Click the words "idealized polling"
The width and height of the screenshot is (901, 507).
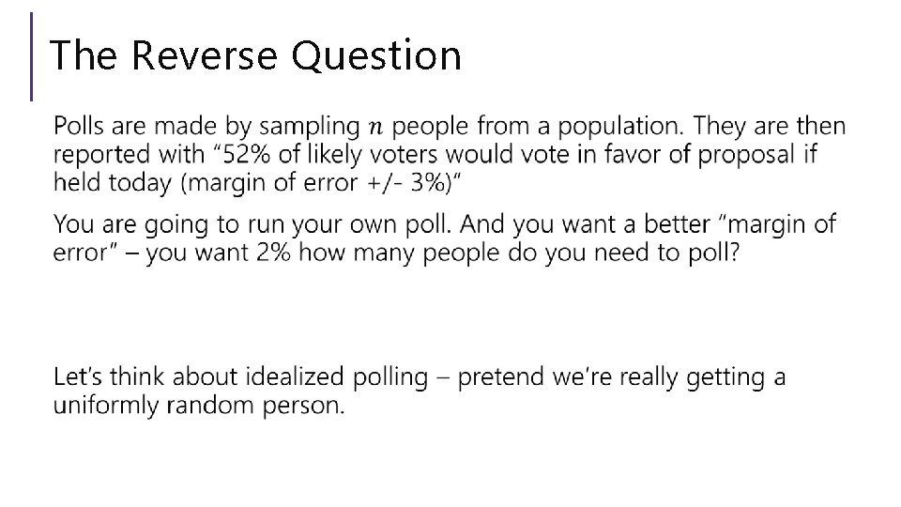[337, 378]
